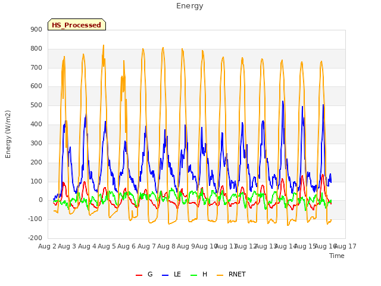
Task: Click the 400 y-axis tick value
Action: pos(36,124)
